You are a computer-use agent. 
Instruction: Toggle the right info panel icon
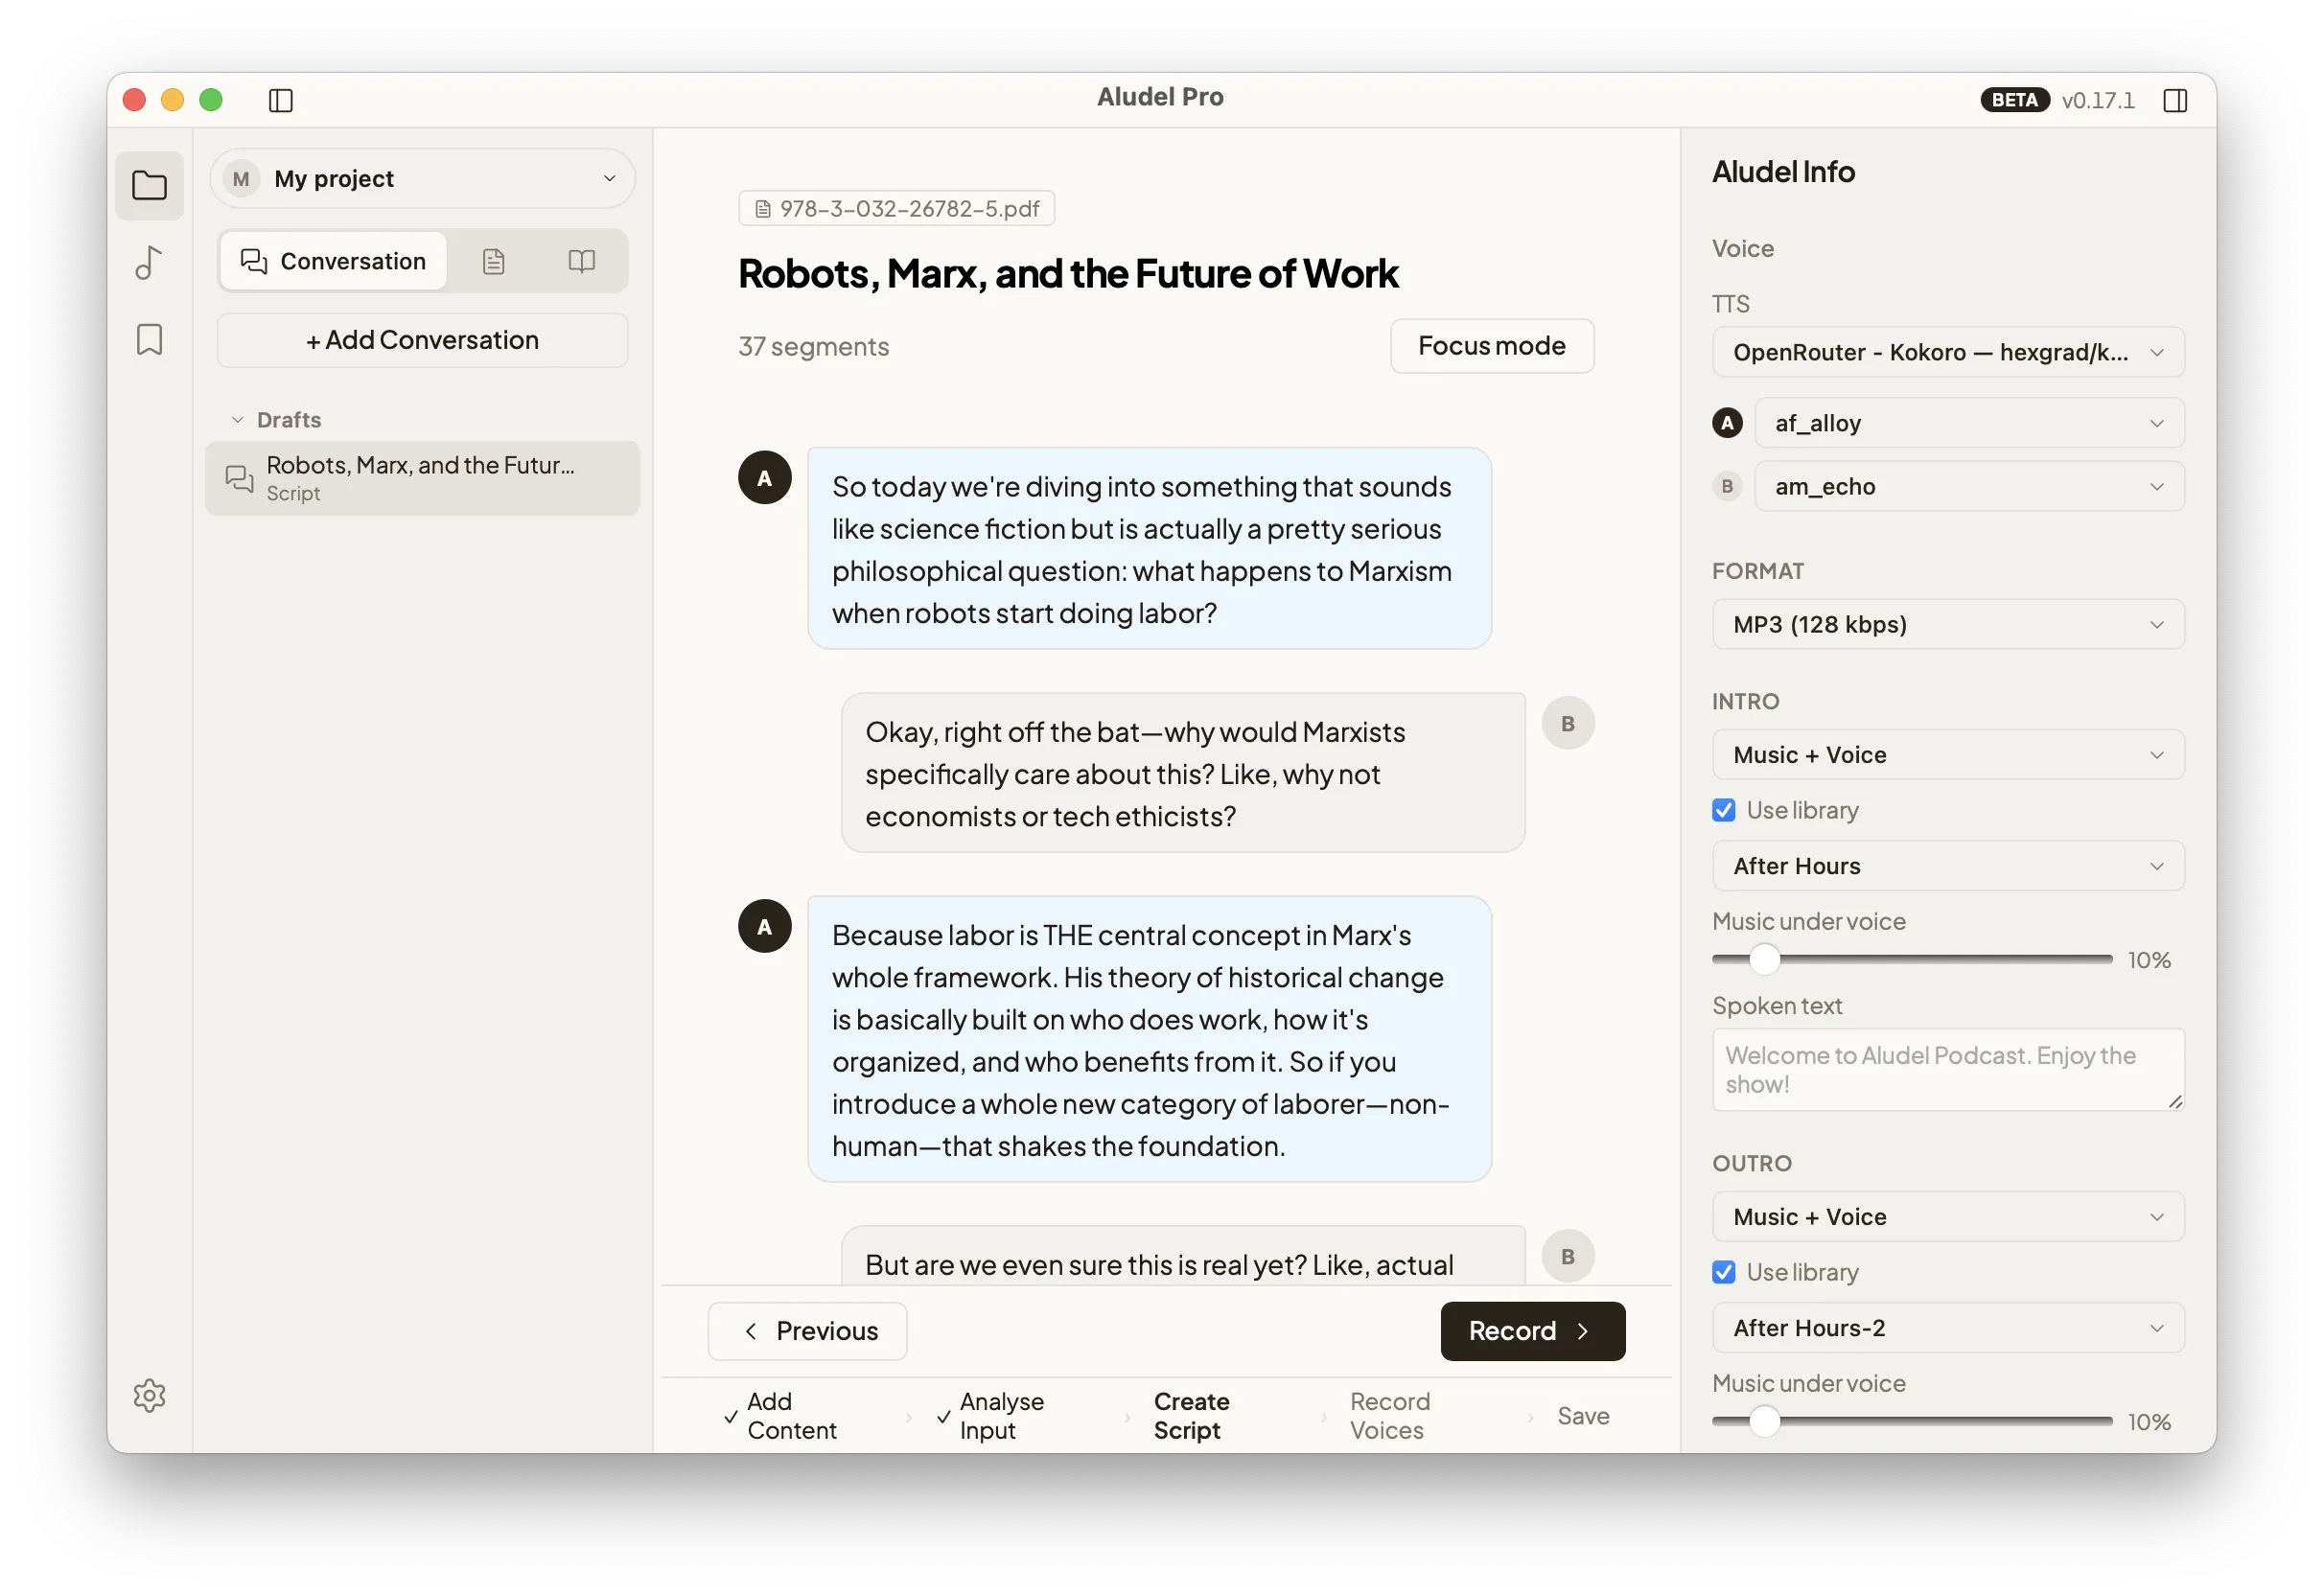(2175, 100)
